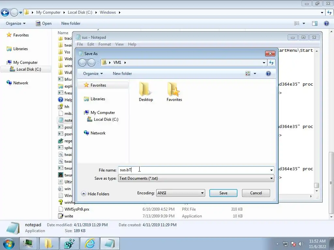This screenshot has width=334, height=250.
Task: Open the Help menu in Notepad
Action: pyautogui.click(x=132, y=44)
